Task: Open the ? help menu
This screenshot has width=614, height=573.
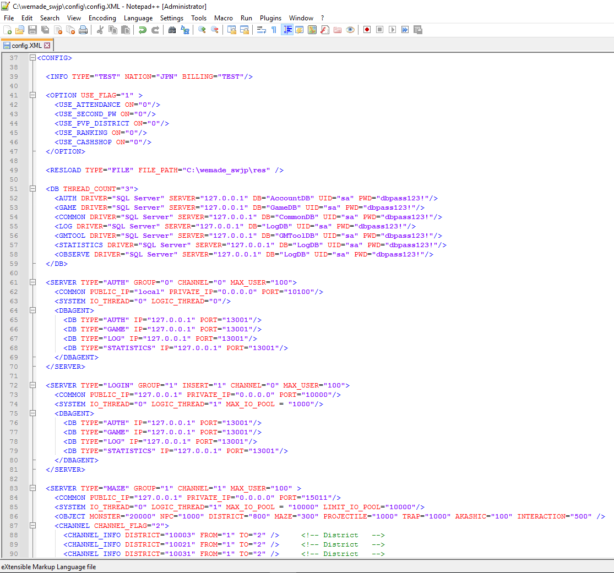Action: pyautogui.click(x=322, y=18)
